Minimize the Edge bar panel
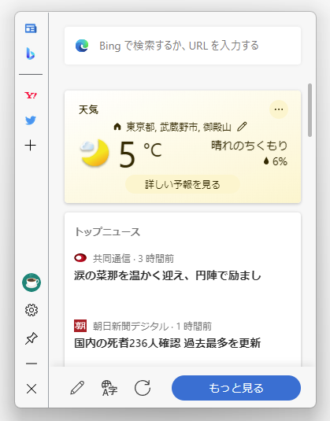The height and width of the screenshot is (421, 330). [x=32, y=364]
